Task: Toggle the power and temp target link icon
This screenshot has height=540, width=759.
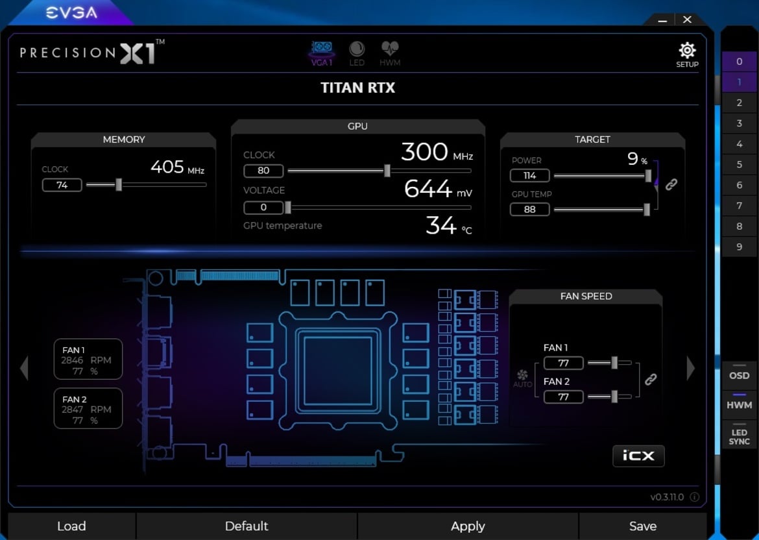Action: [671, 184]
